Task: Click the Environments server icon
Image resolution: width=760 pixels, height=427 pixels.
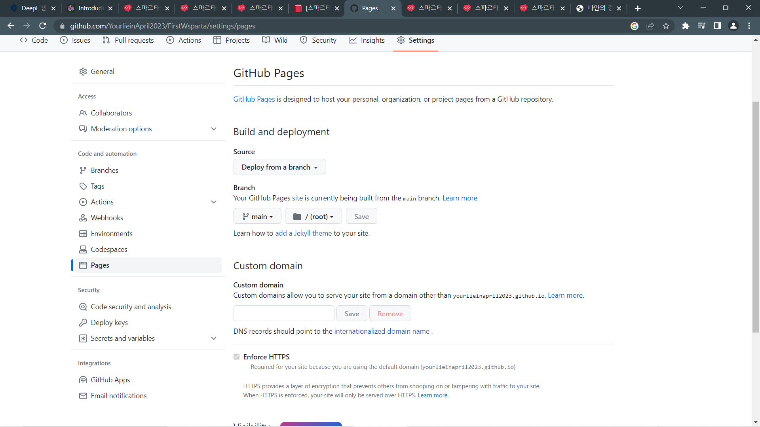Action: point(83,234)
